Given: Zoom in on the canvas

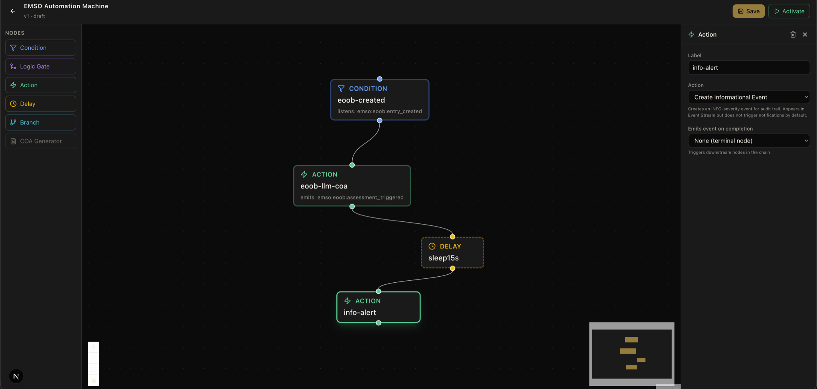Looking at the screenshot, I should [x=94, y=347].
